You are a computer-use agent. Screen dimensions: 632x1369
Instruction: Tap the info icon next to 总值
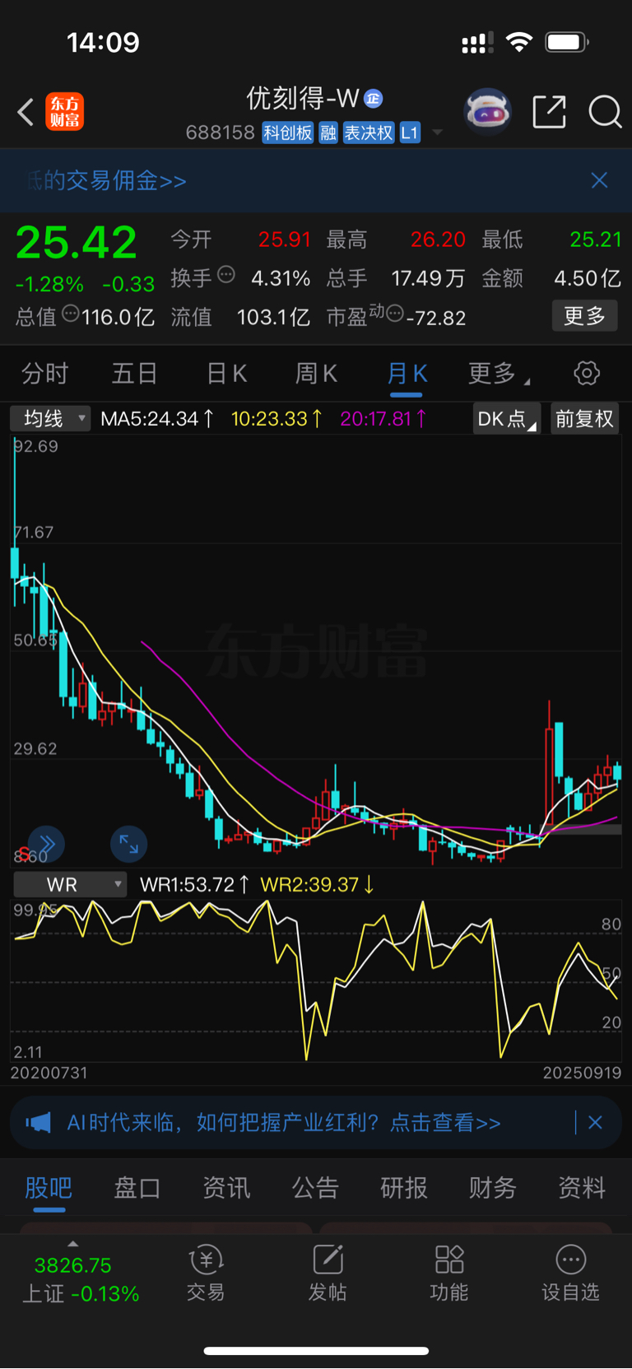(71, 313)
